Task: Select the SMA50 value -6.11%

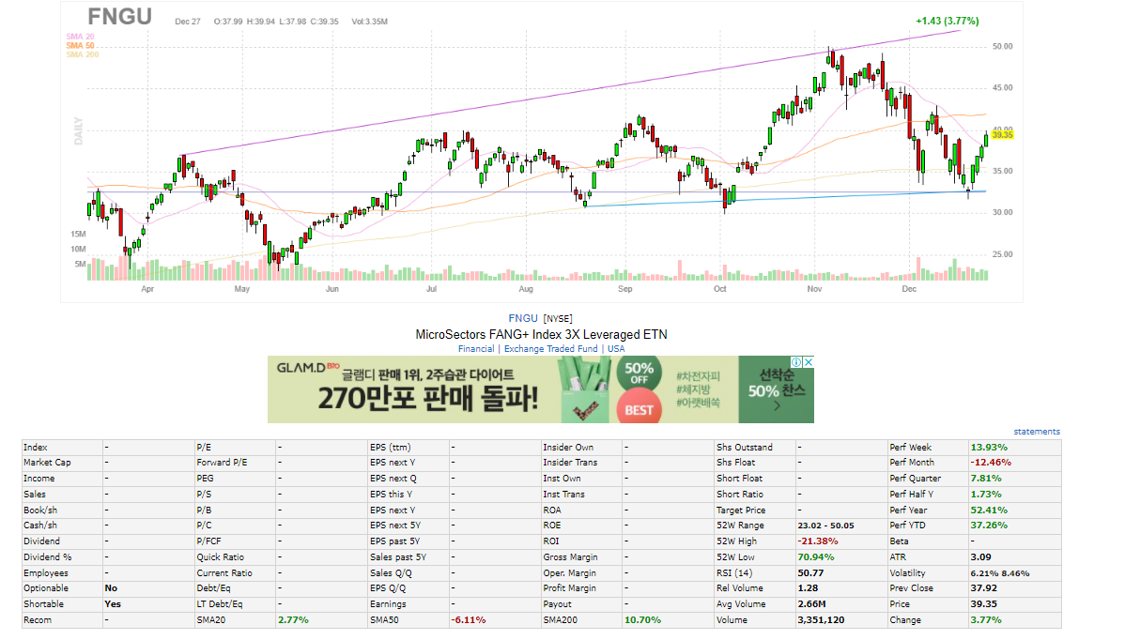Action: point(469,620)
